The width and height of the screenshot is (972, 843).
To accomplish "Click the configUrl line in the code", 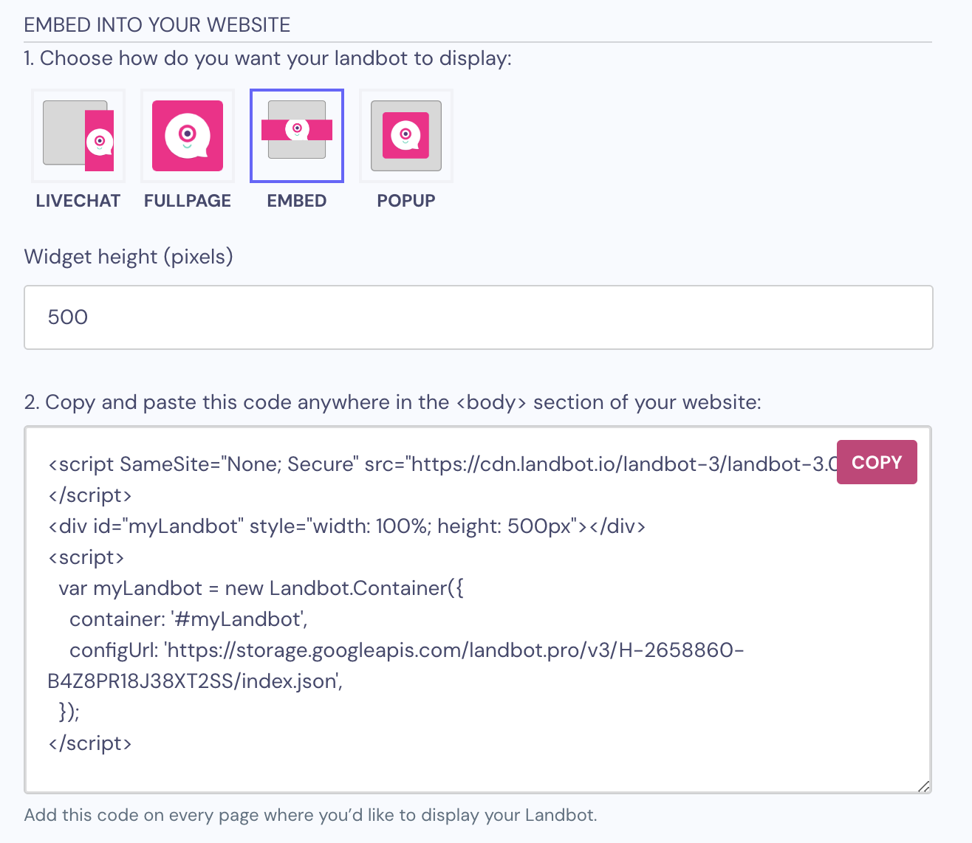I will pyautogui.click(x=406, y=650).
